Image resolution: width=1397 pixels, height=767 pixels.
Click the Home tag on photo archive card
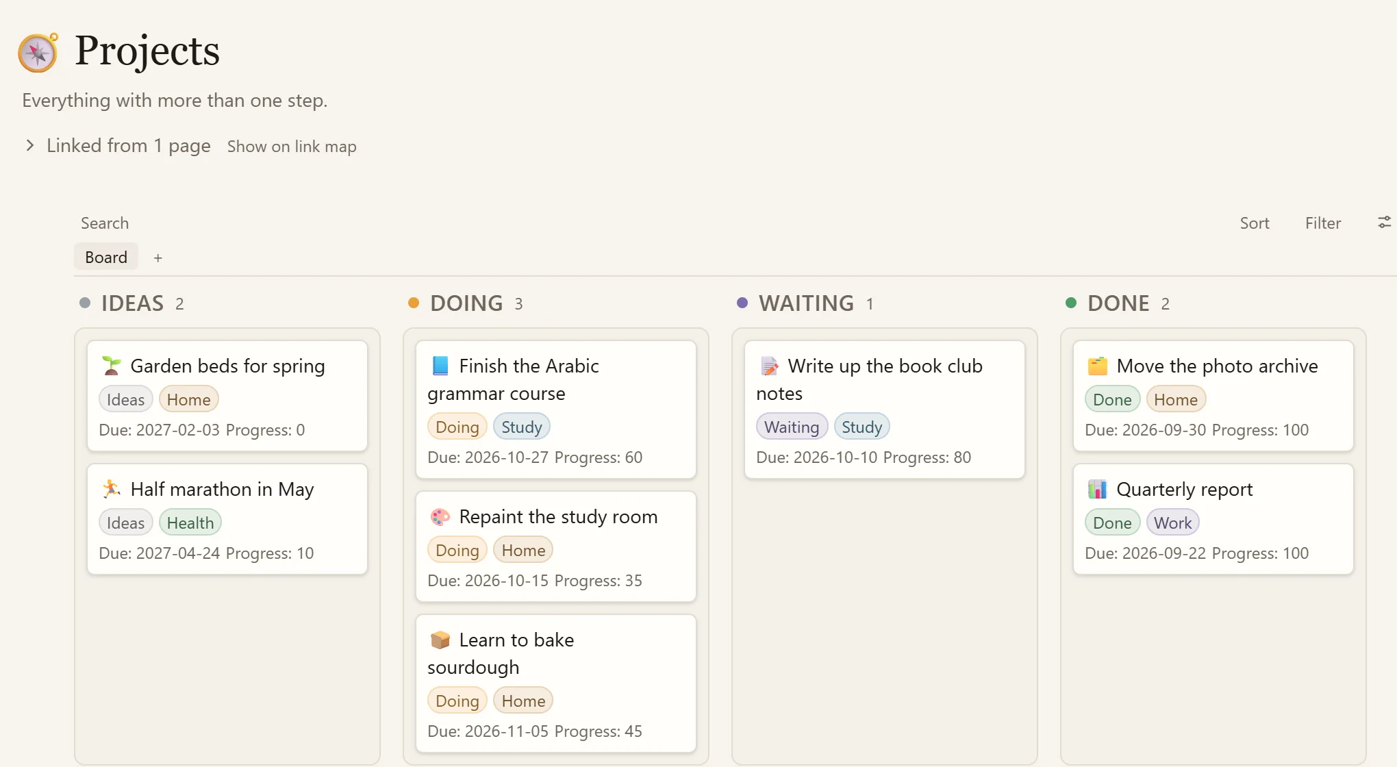pyautogui.click(x=1176, y=399)
